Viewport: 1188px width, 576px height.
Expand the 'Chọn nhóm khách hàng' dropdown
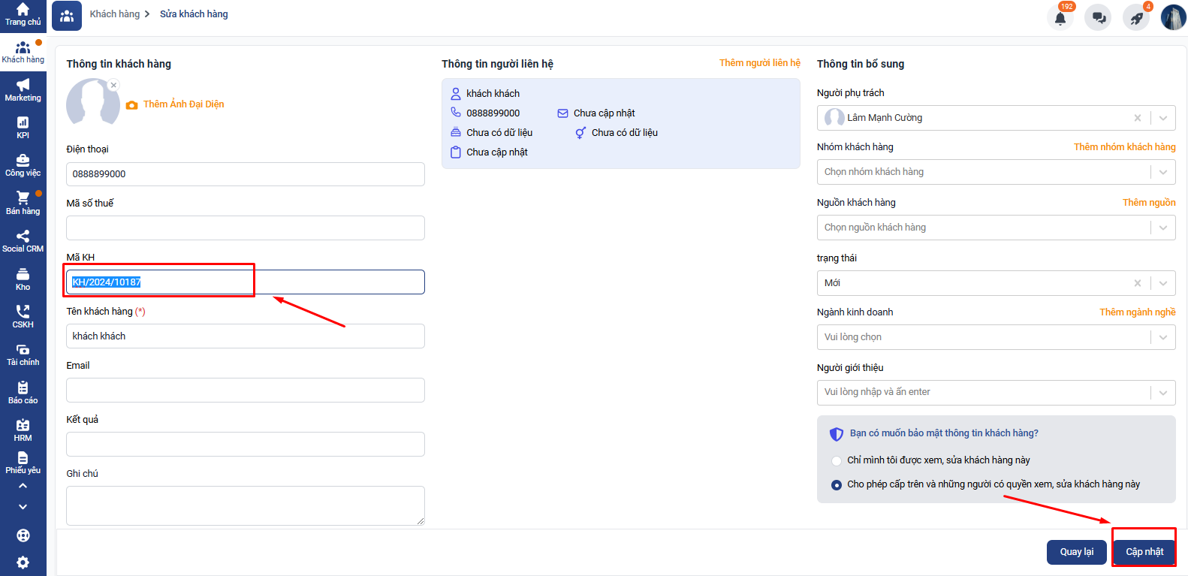[x=1162, y=172]
